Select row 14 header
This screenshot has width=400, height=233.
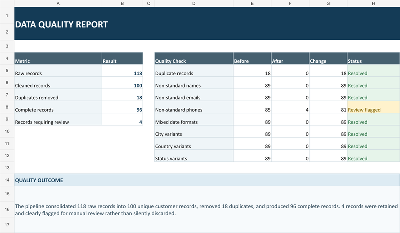[7, 180]
